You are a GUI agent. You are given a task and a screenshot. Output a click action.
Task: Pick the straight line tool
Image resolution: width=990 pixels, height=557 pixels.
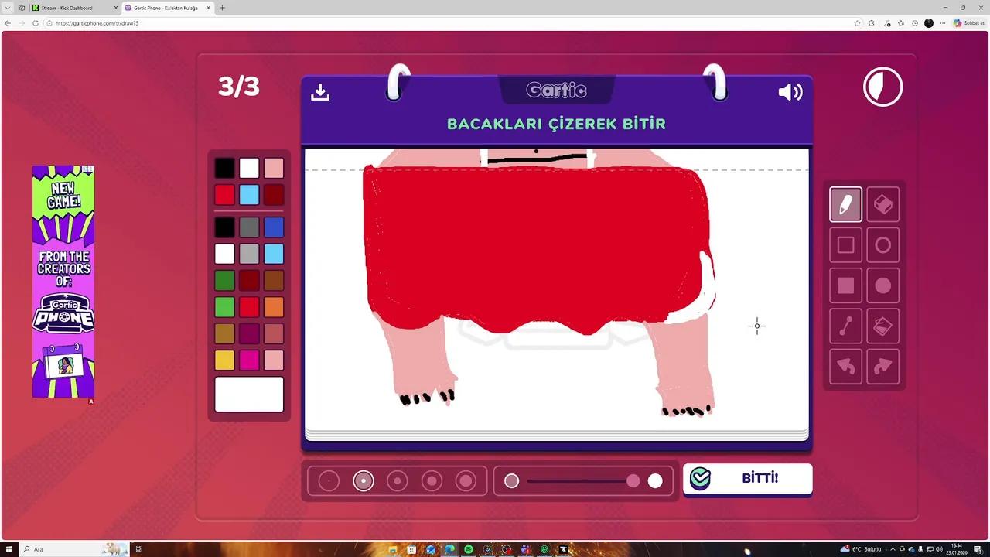click(x=845, y=326)
